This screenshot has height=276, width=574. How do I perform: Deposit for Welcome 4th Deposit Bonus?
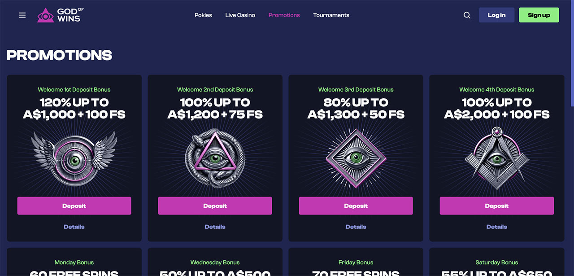(x=497, y=206)
